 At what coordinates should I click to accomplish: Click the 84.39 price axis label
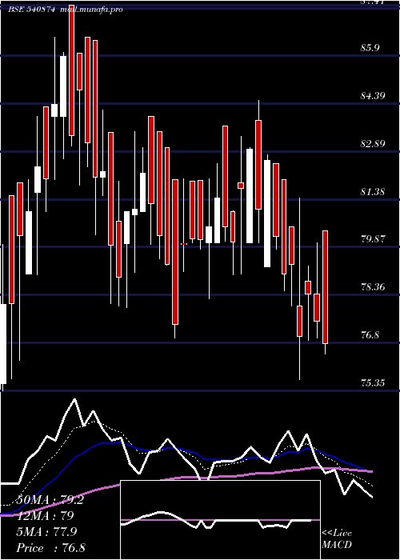click(x=373, y=95)
